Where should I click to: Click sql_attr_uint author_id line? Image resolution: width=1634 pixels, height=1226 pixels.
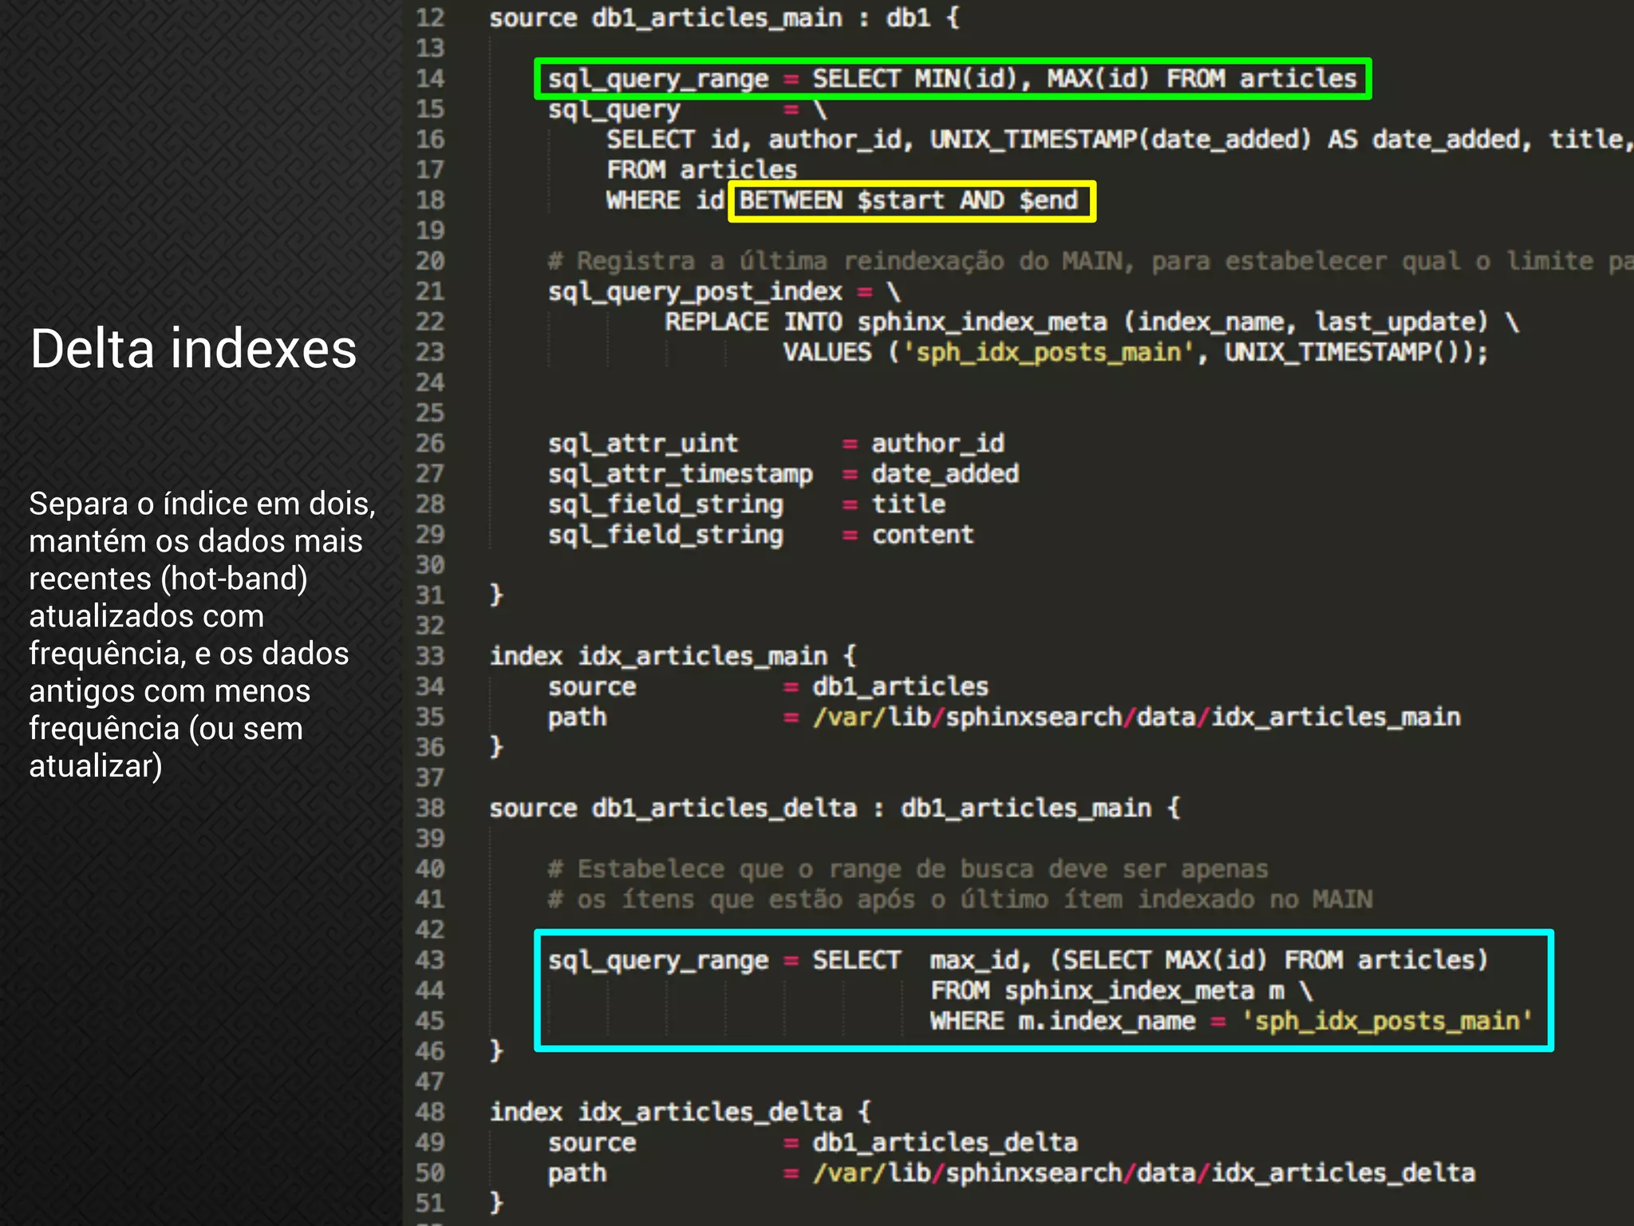775,443
